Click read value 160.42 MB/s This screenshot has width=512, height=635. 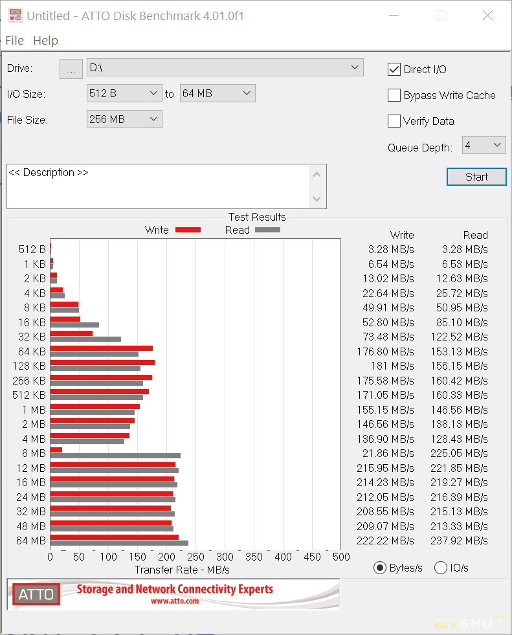coord(460,381)
